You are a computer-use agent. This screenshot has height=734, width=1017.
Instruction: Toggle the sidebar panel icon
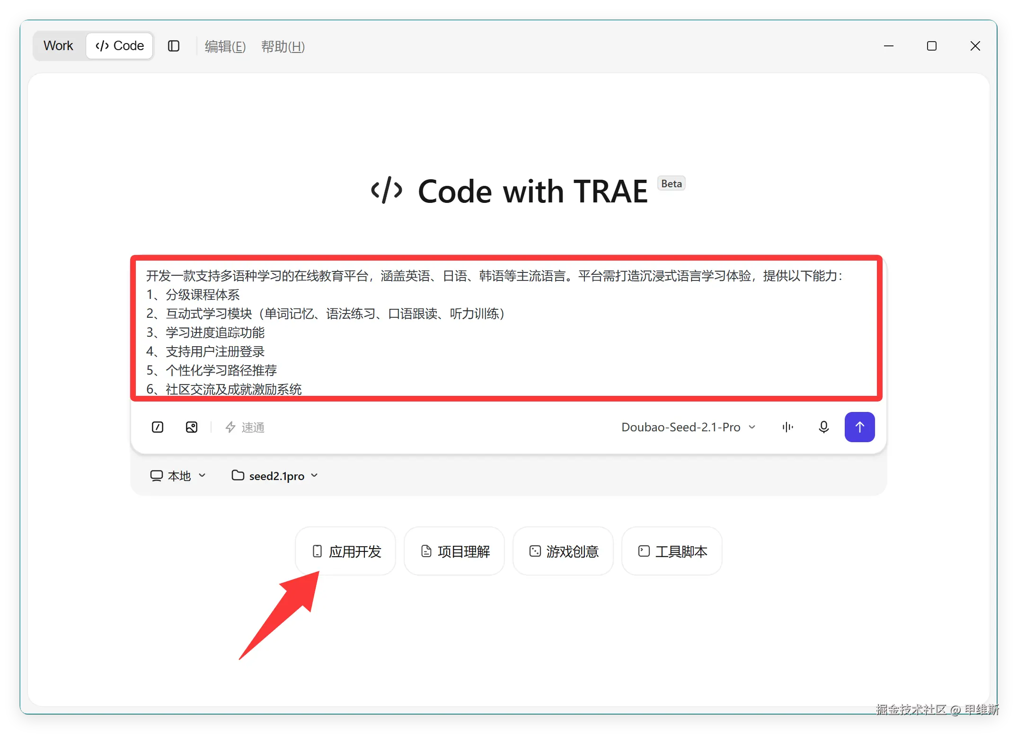(x=174, y=46)
